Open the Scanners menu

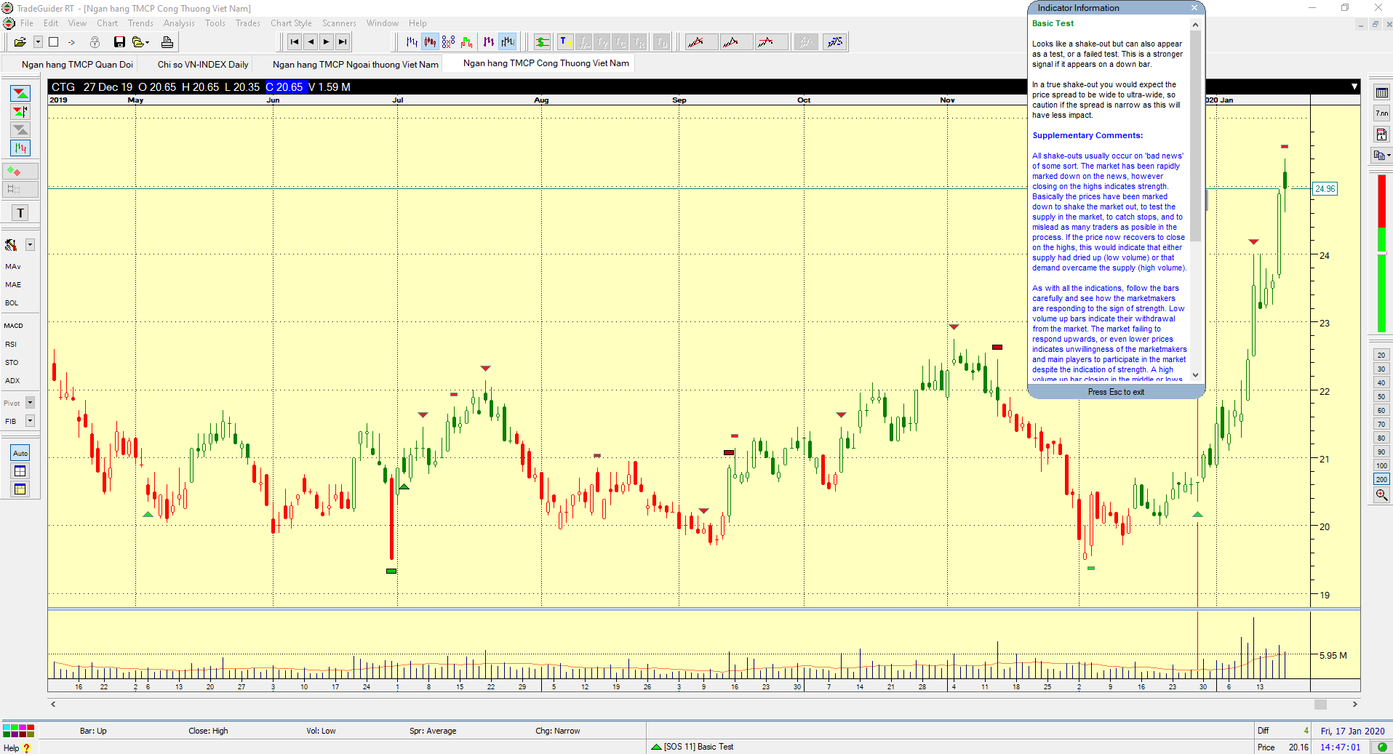pos(339,23)
